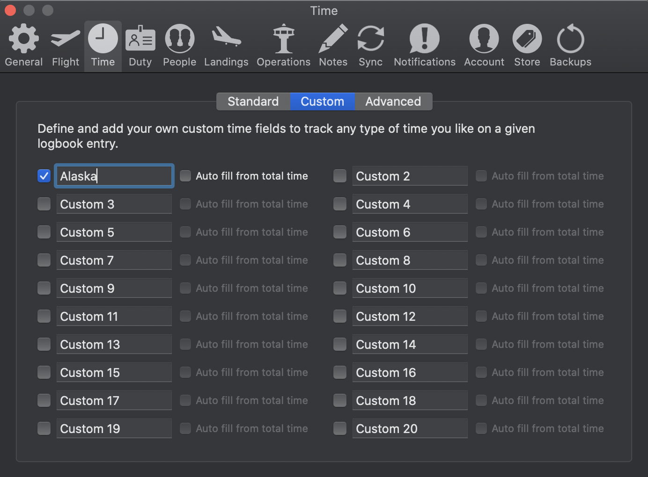648x477 pixels.
Task: Enable the Custom 17 checkbox
Action: [44, 400]
